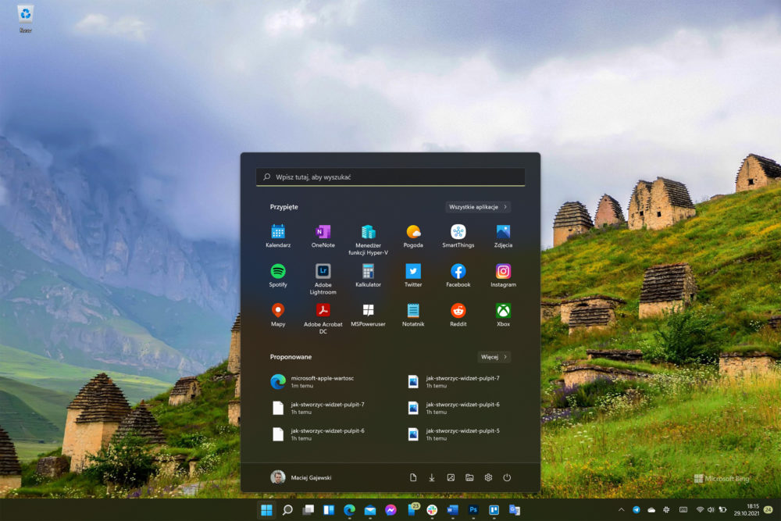Viewport: 781px width, 521px height.
Task: Click the search field Wpisz tutaj, aby wyszukać
Action: pos(390,177)
